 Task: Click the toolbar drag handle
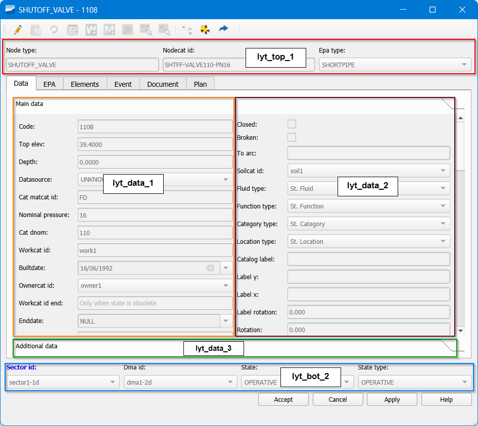[5, 29]
